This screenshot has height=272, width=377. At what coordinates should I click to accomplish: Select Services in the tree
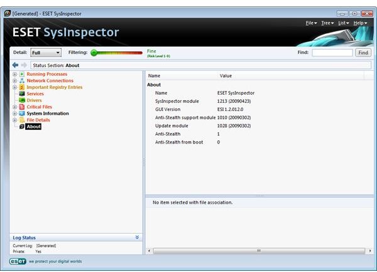35,94
